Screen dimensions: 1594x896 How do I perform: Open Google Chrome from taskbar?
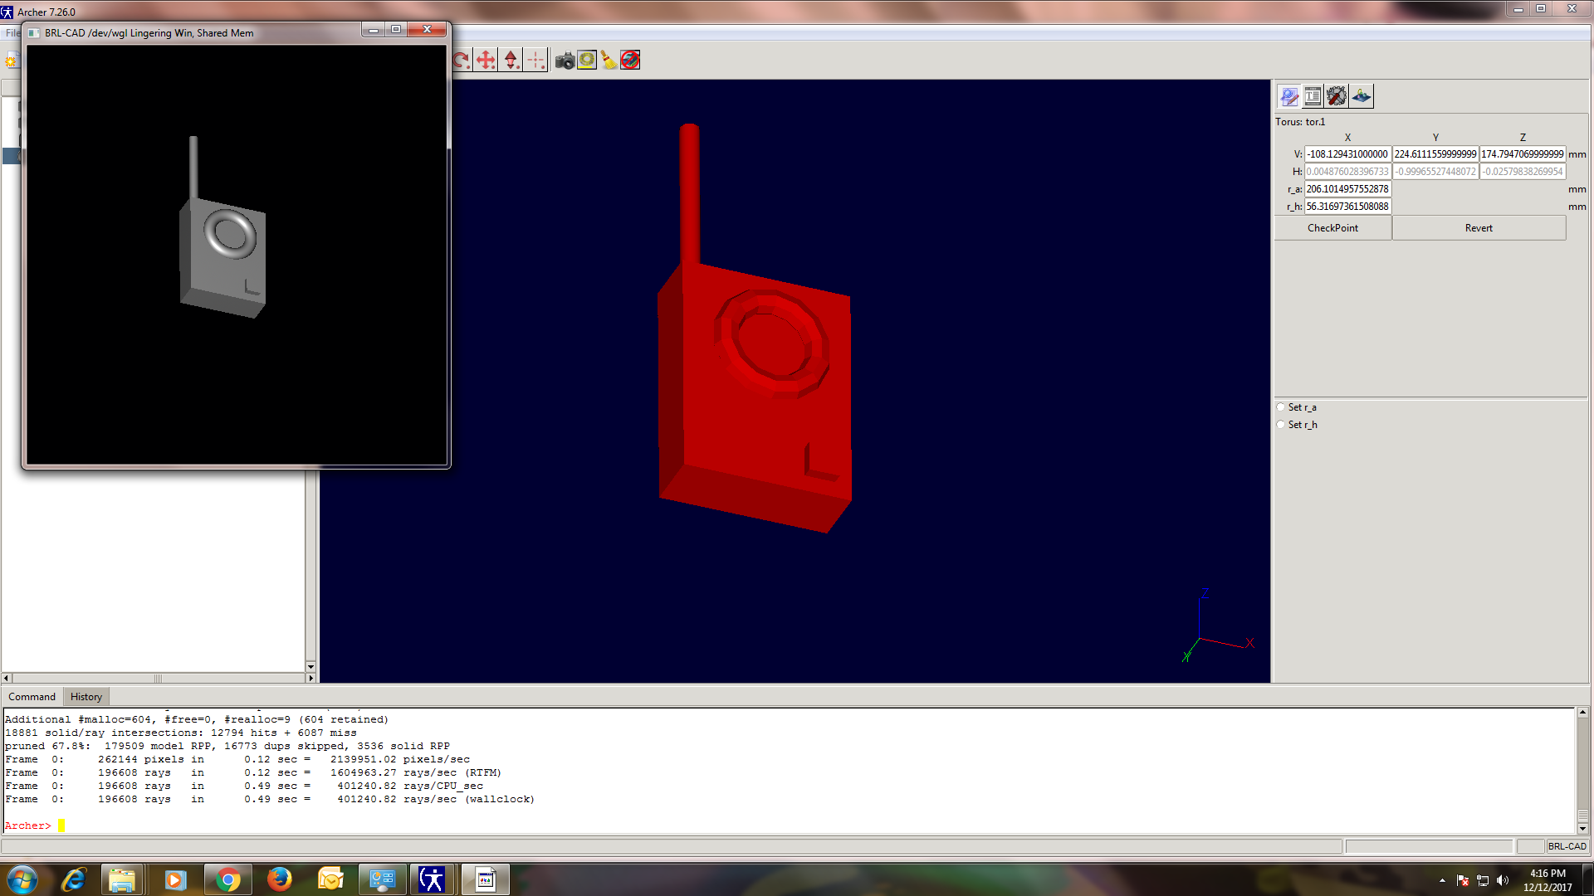(x=227, y=879)
